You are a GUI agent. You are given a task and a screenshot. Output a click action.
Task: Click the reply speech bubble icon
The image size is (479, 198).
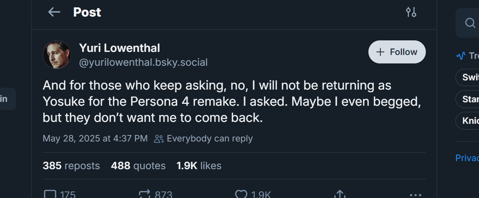pyautogui.click(x=50, y=195)
